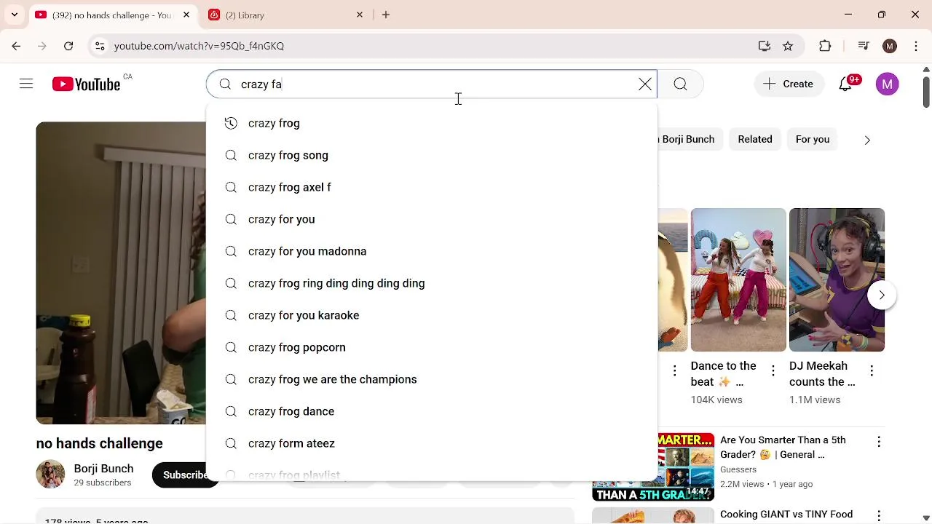Filter by Related chip
The height and width of the screenshot is (524, 932).
755,139
